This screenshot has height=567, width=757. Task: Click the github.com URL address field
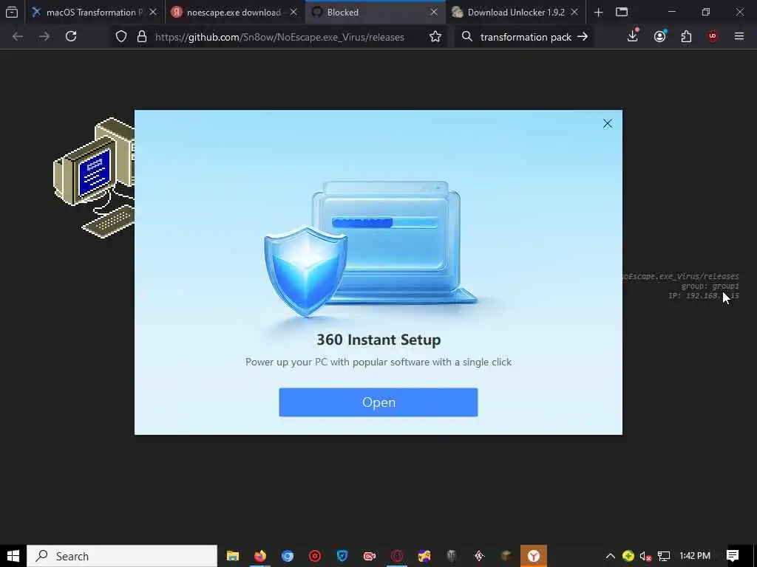[279, 37]
